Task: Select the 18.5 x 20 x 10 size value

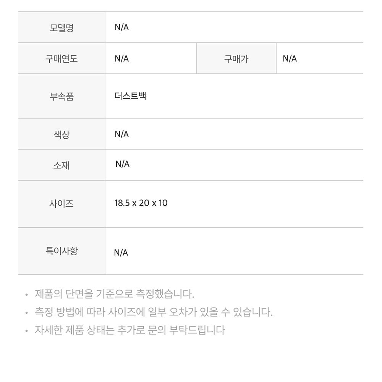Action: [x=141, y=203]
